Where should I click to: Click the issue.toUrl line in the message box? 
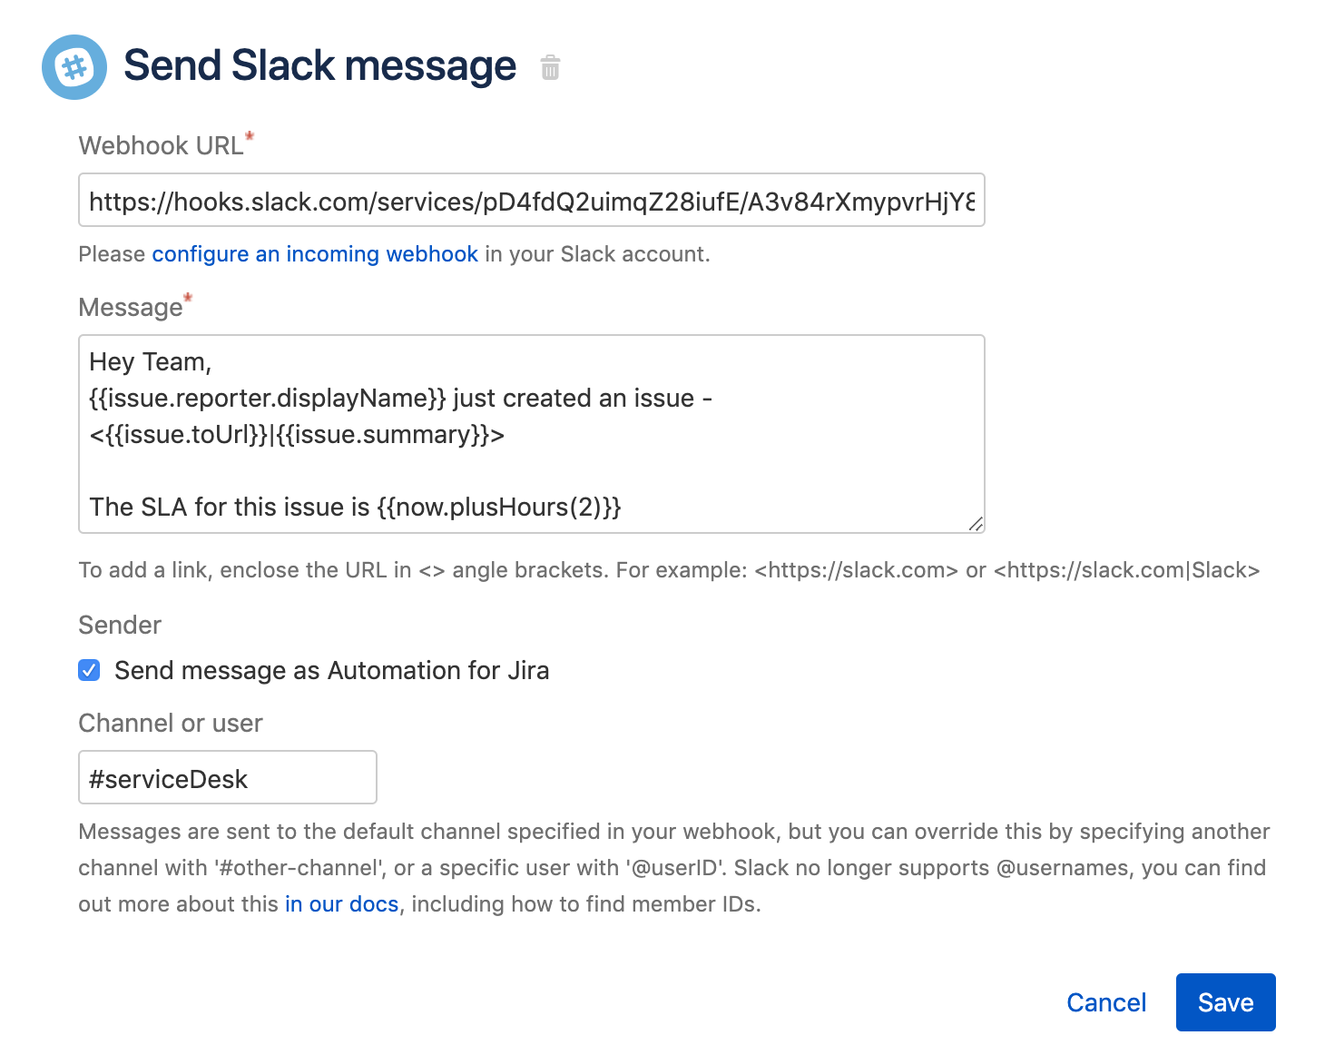click(x=297, y=435)
